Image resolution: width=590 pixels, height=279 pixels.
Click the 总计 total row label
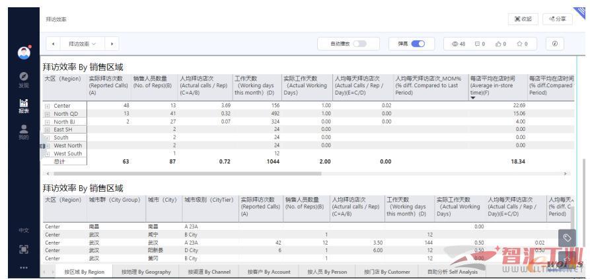pyautogui.click(x=59, y=161)
